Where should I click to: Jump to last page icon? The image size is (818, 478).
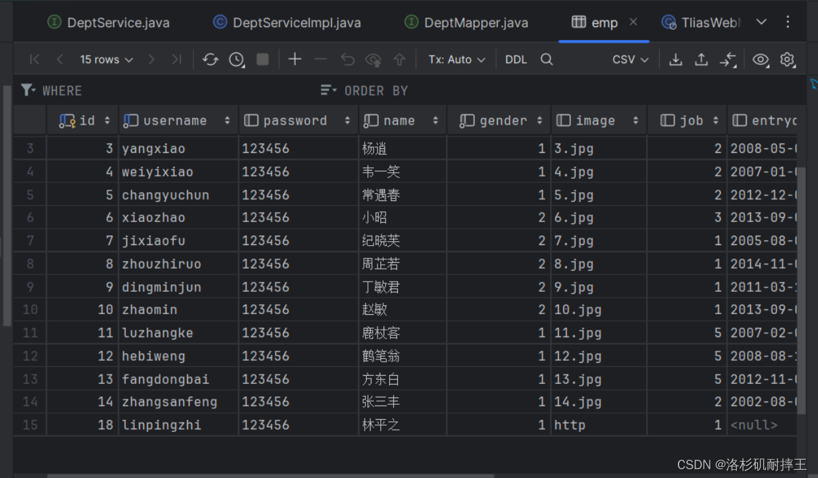[177, 60]
